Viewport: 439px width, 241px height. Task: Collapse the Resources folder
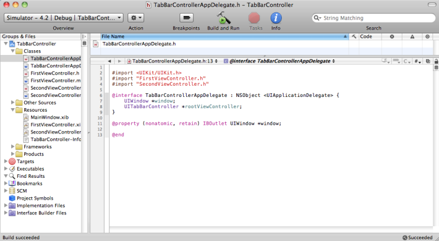pos(12,110)
